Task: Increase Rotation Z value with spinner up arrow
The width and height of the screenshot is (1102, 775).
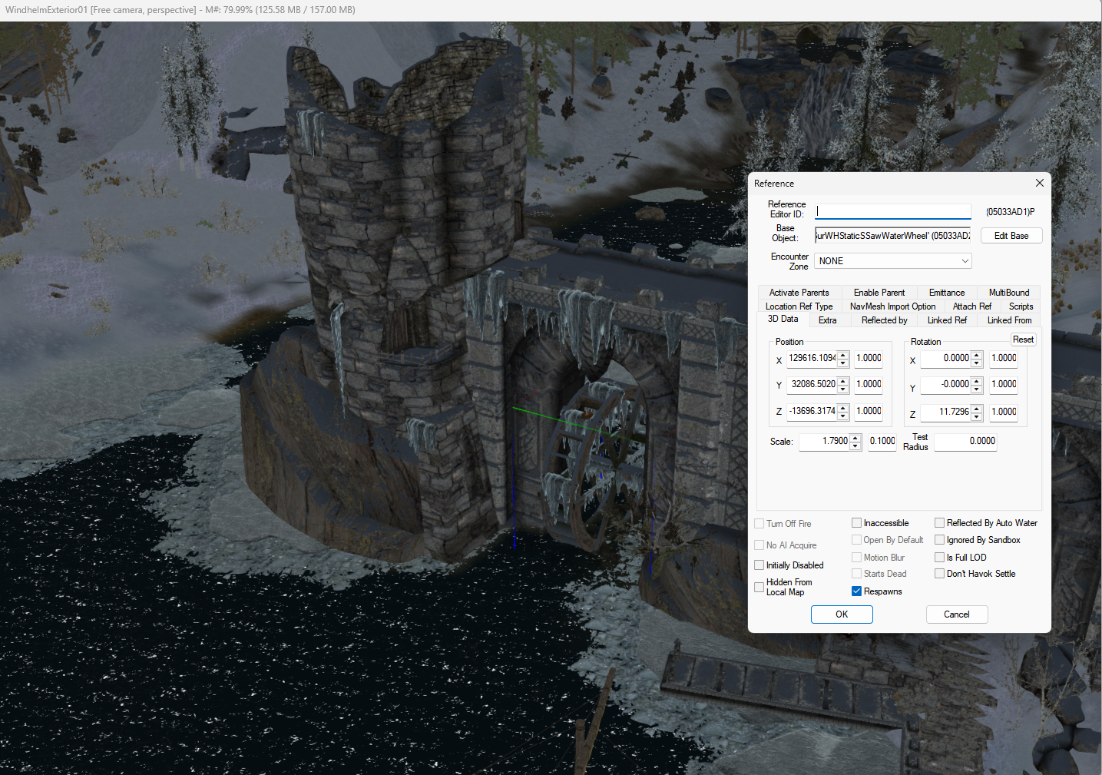Action: pos(977,408)
